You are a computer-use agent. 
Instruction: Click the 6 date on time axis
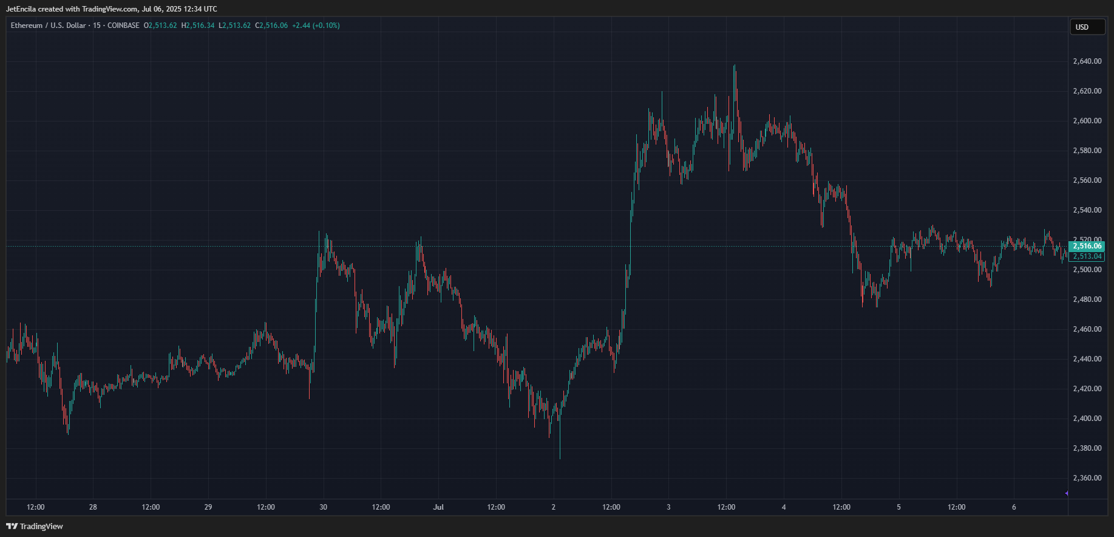(x=1014, y=507)
